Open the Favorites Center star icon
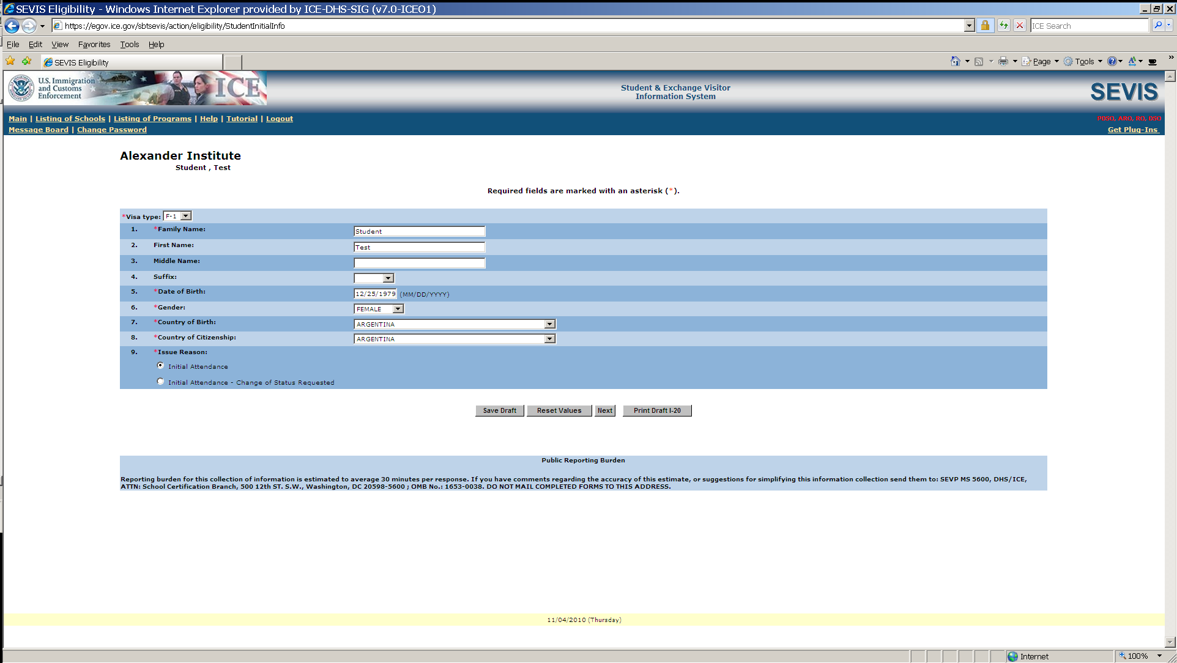 pos(10,61)
